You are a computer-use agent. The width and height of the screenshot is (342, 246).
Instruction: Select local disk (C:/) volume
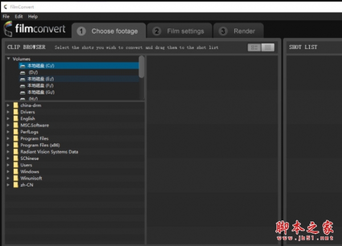(x=79, y=65)
